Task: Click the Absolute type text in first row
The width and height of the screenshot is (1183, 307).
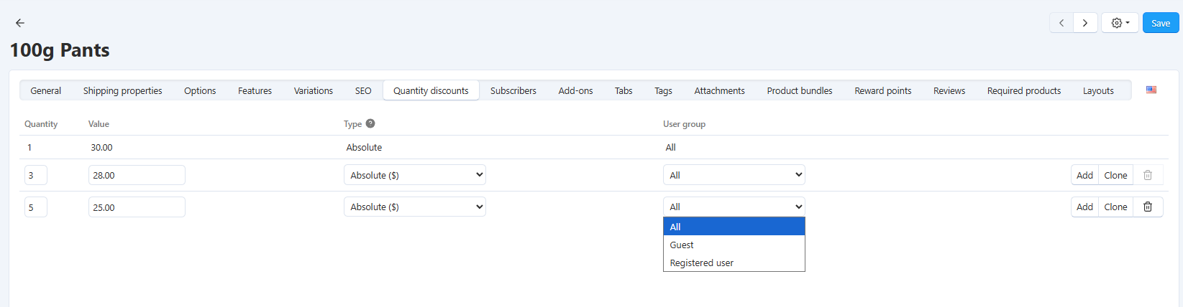Action: pos(364,147)
